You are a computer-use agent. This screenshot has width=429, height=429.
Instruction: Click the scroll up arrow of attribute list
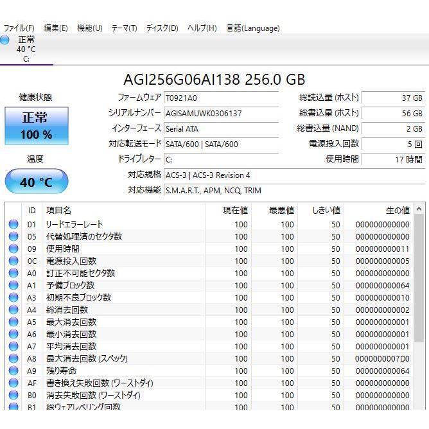(419, 210)
